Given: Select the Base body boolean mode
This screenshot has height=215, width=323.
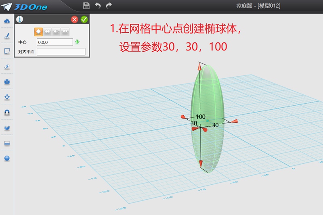Looking at the screenshot, I should pos(38,32).
